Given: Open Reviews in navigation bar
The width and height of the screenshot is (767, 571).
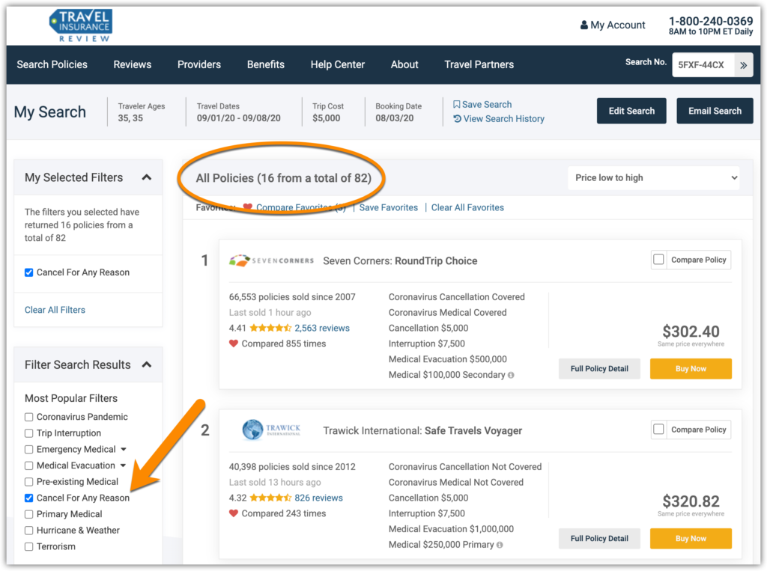Looking at the screenshot, I should 132,64.
